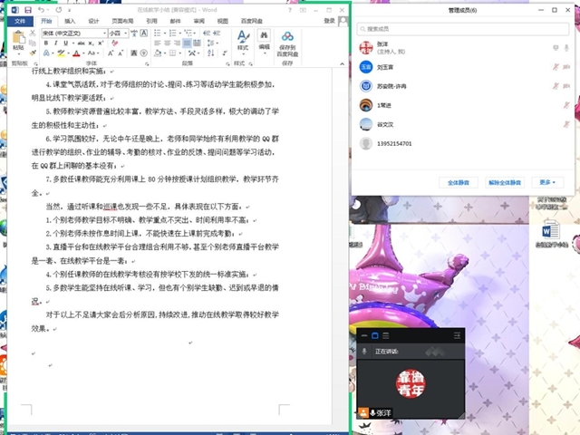Open the 文件 menu tab
Viewport: 580px width, 435px height.
click(x=20, y=20)
